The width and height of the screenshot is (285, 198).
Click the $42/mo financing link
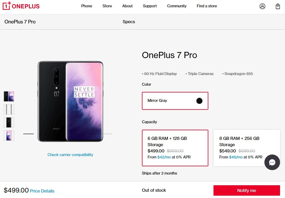[x=164, y=157]
